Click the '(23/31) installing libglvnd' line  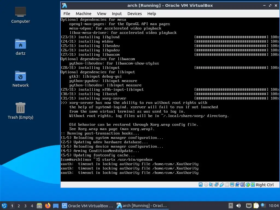(x=90, y=37)
